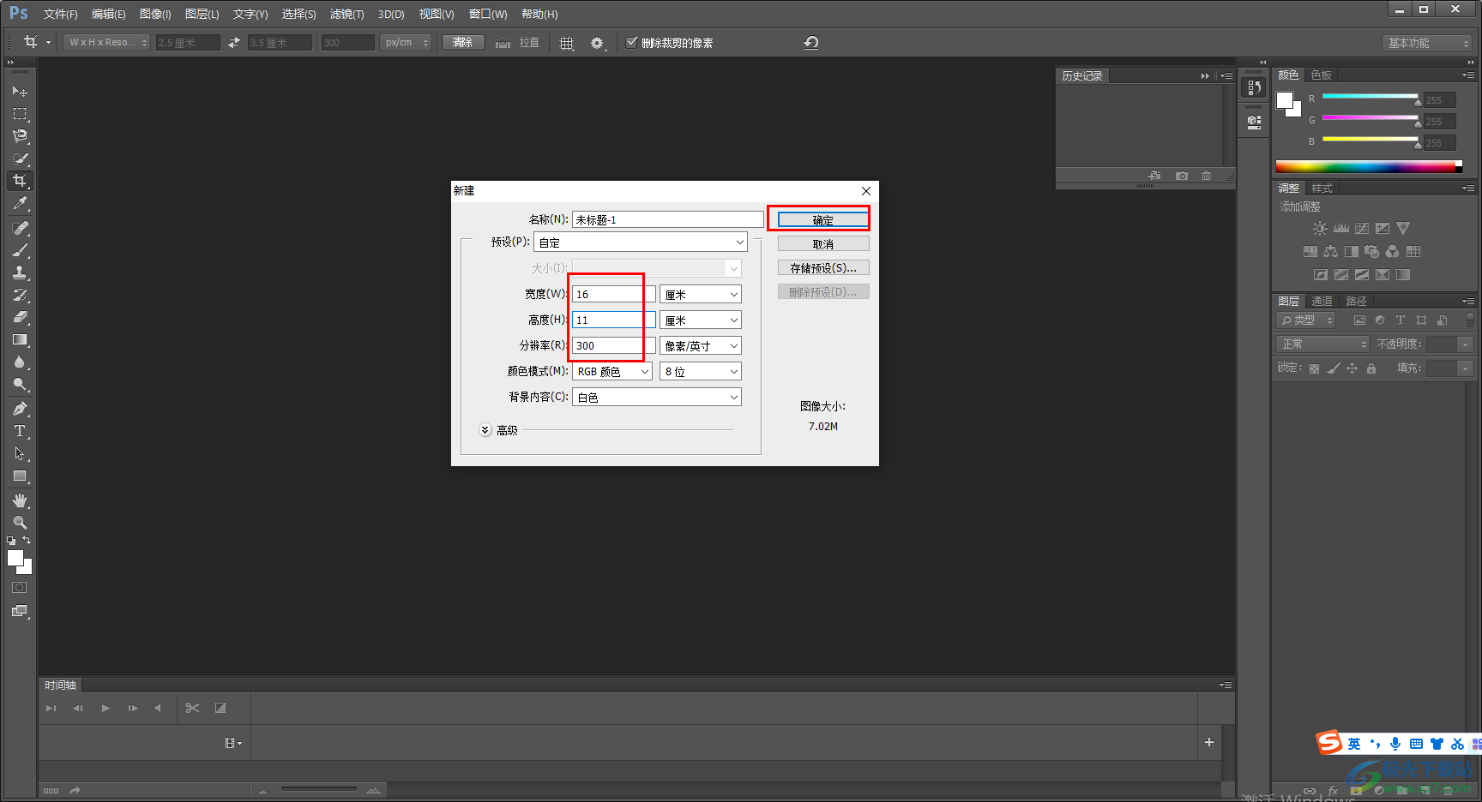Expand the 高级 advanced section
The height and width of the screenshot is (802, 1482).
click(x=485, y=430)
